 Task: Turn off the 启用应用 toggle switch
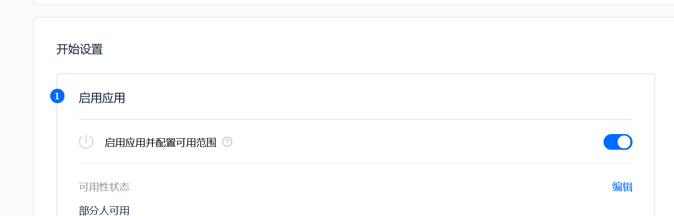pos(618,142)
